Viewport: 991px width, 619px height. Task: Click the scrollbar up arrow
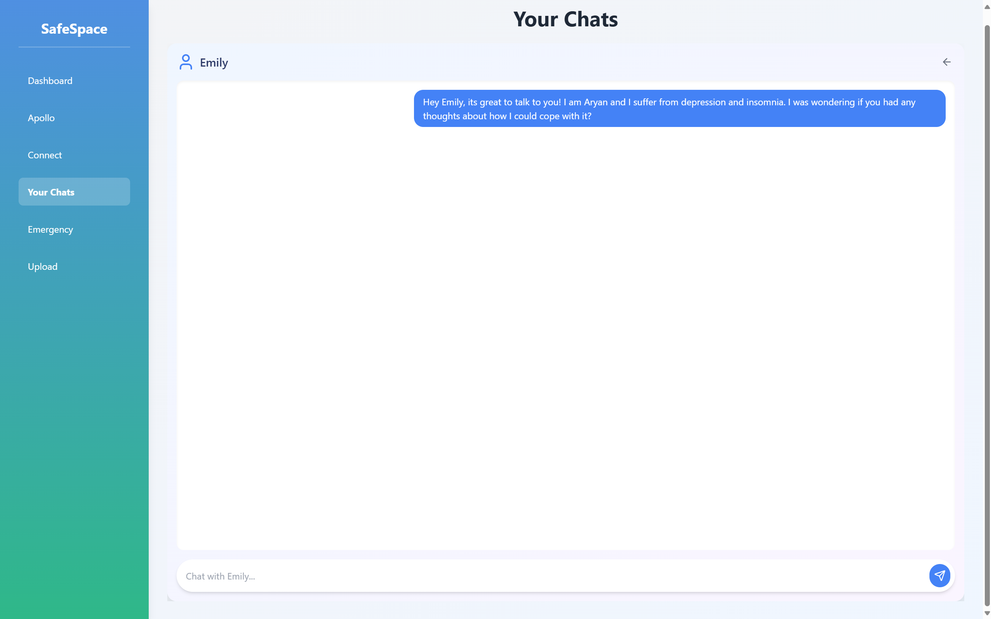tap(987, 7)
